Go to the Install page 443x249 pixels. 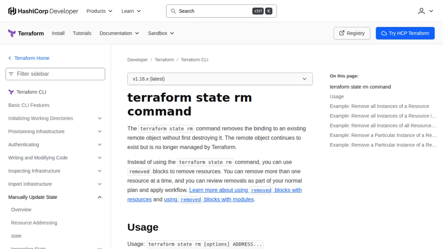click(58, 33)
